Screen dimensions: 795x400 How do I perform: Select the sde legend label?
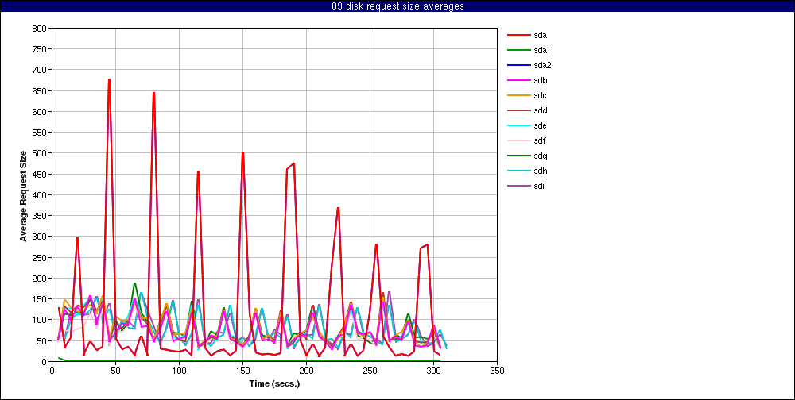pyautogui.click(x=540, y=125)
